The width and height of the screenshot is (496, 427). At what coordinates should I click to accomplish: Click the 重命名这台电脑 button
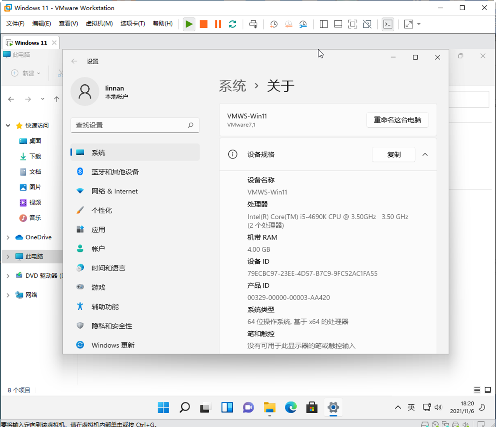397,120
